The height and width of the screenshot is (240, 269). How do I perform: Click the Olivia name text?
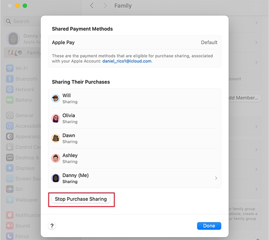pyautogui.click(x=69, y=115)
